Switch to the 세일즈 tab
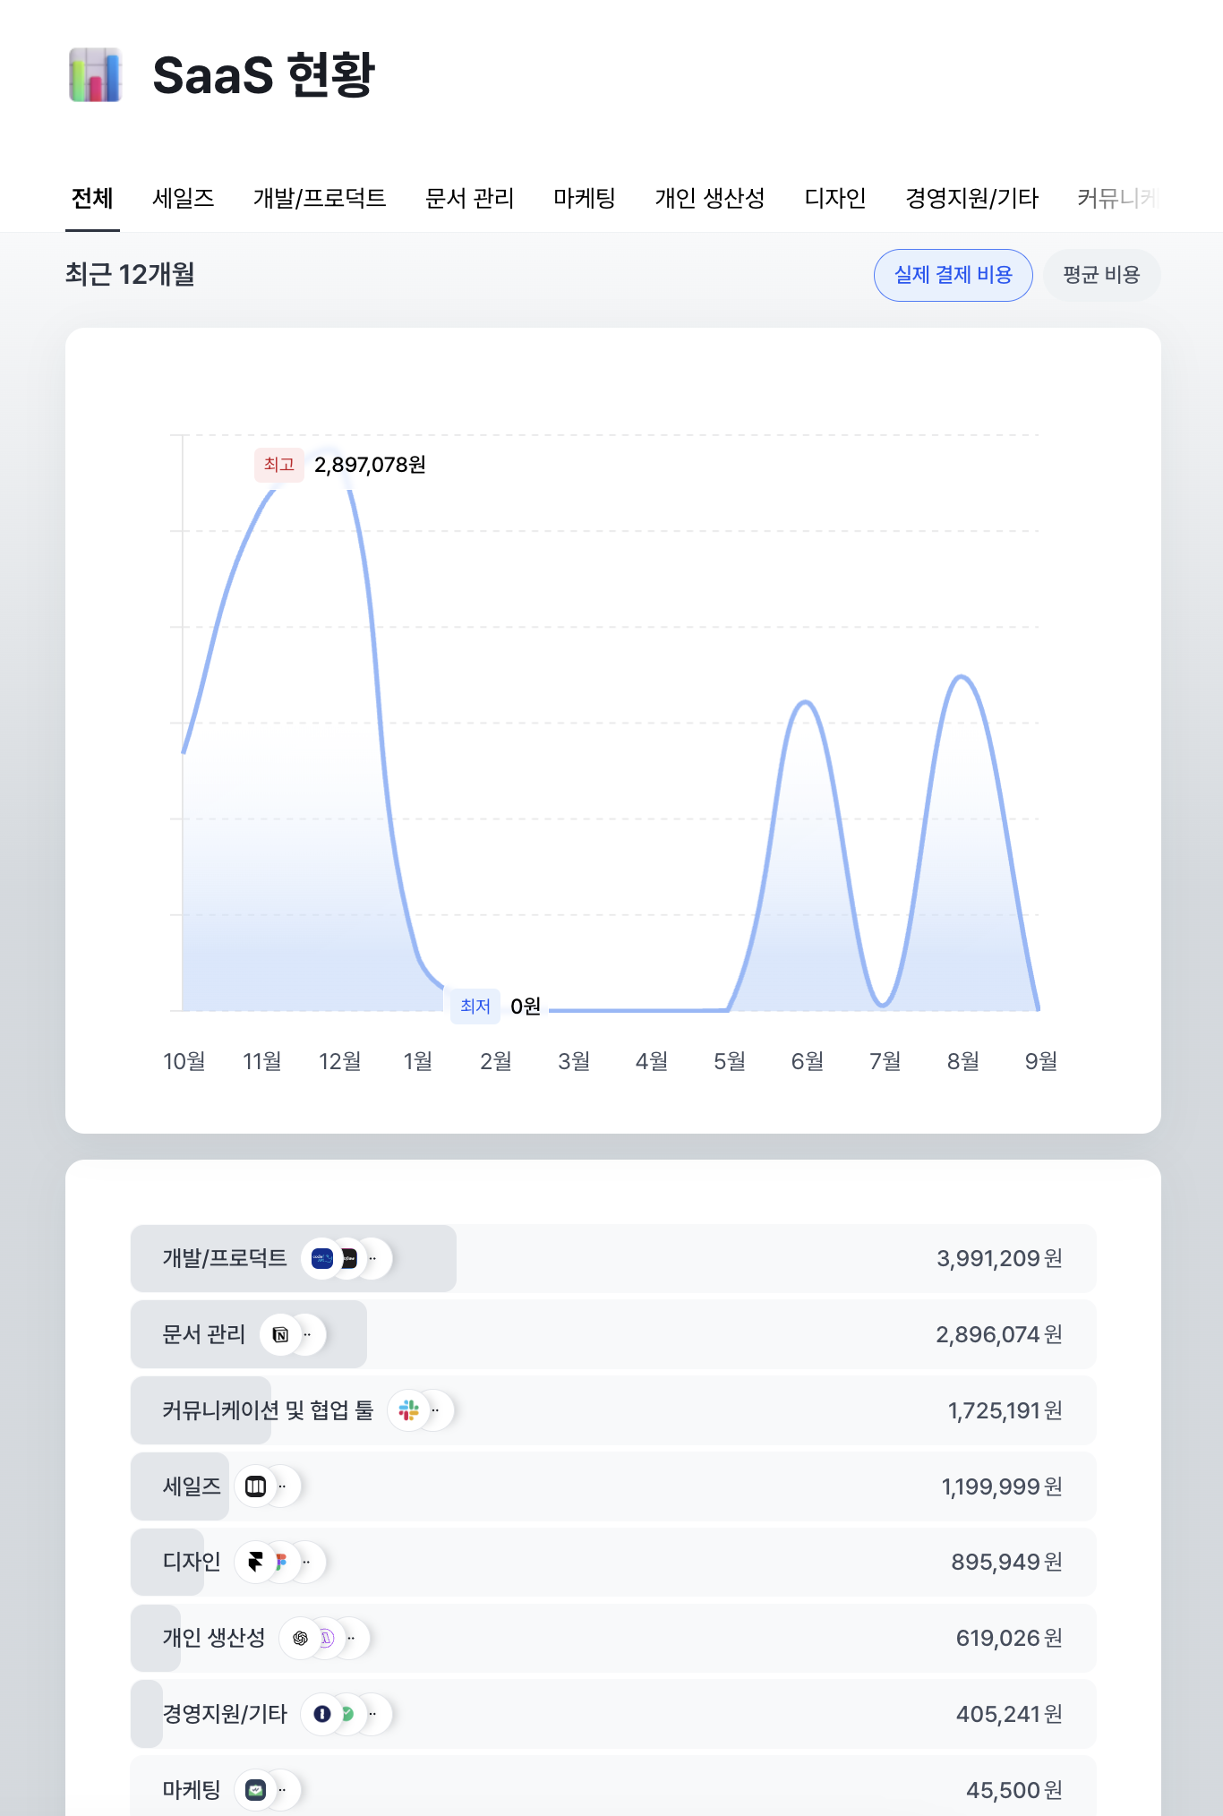The height and width of the screenshot is (1816, 1223). 184,198
